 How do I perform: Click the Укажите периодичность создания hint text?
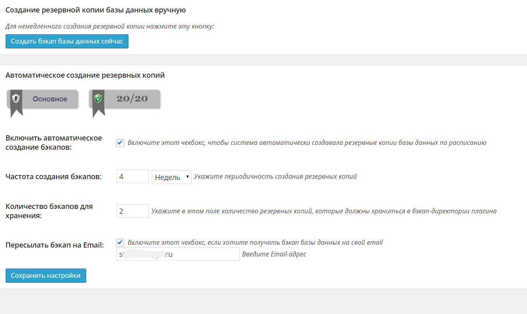coord(275,176)
